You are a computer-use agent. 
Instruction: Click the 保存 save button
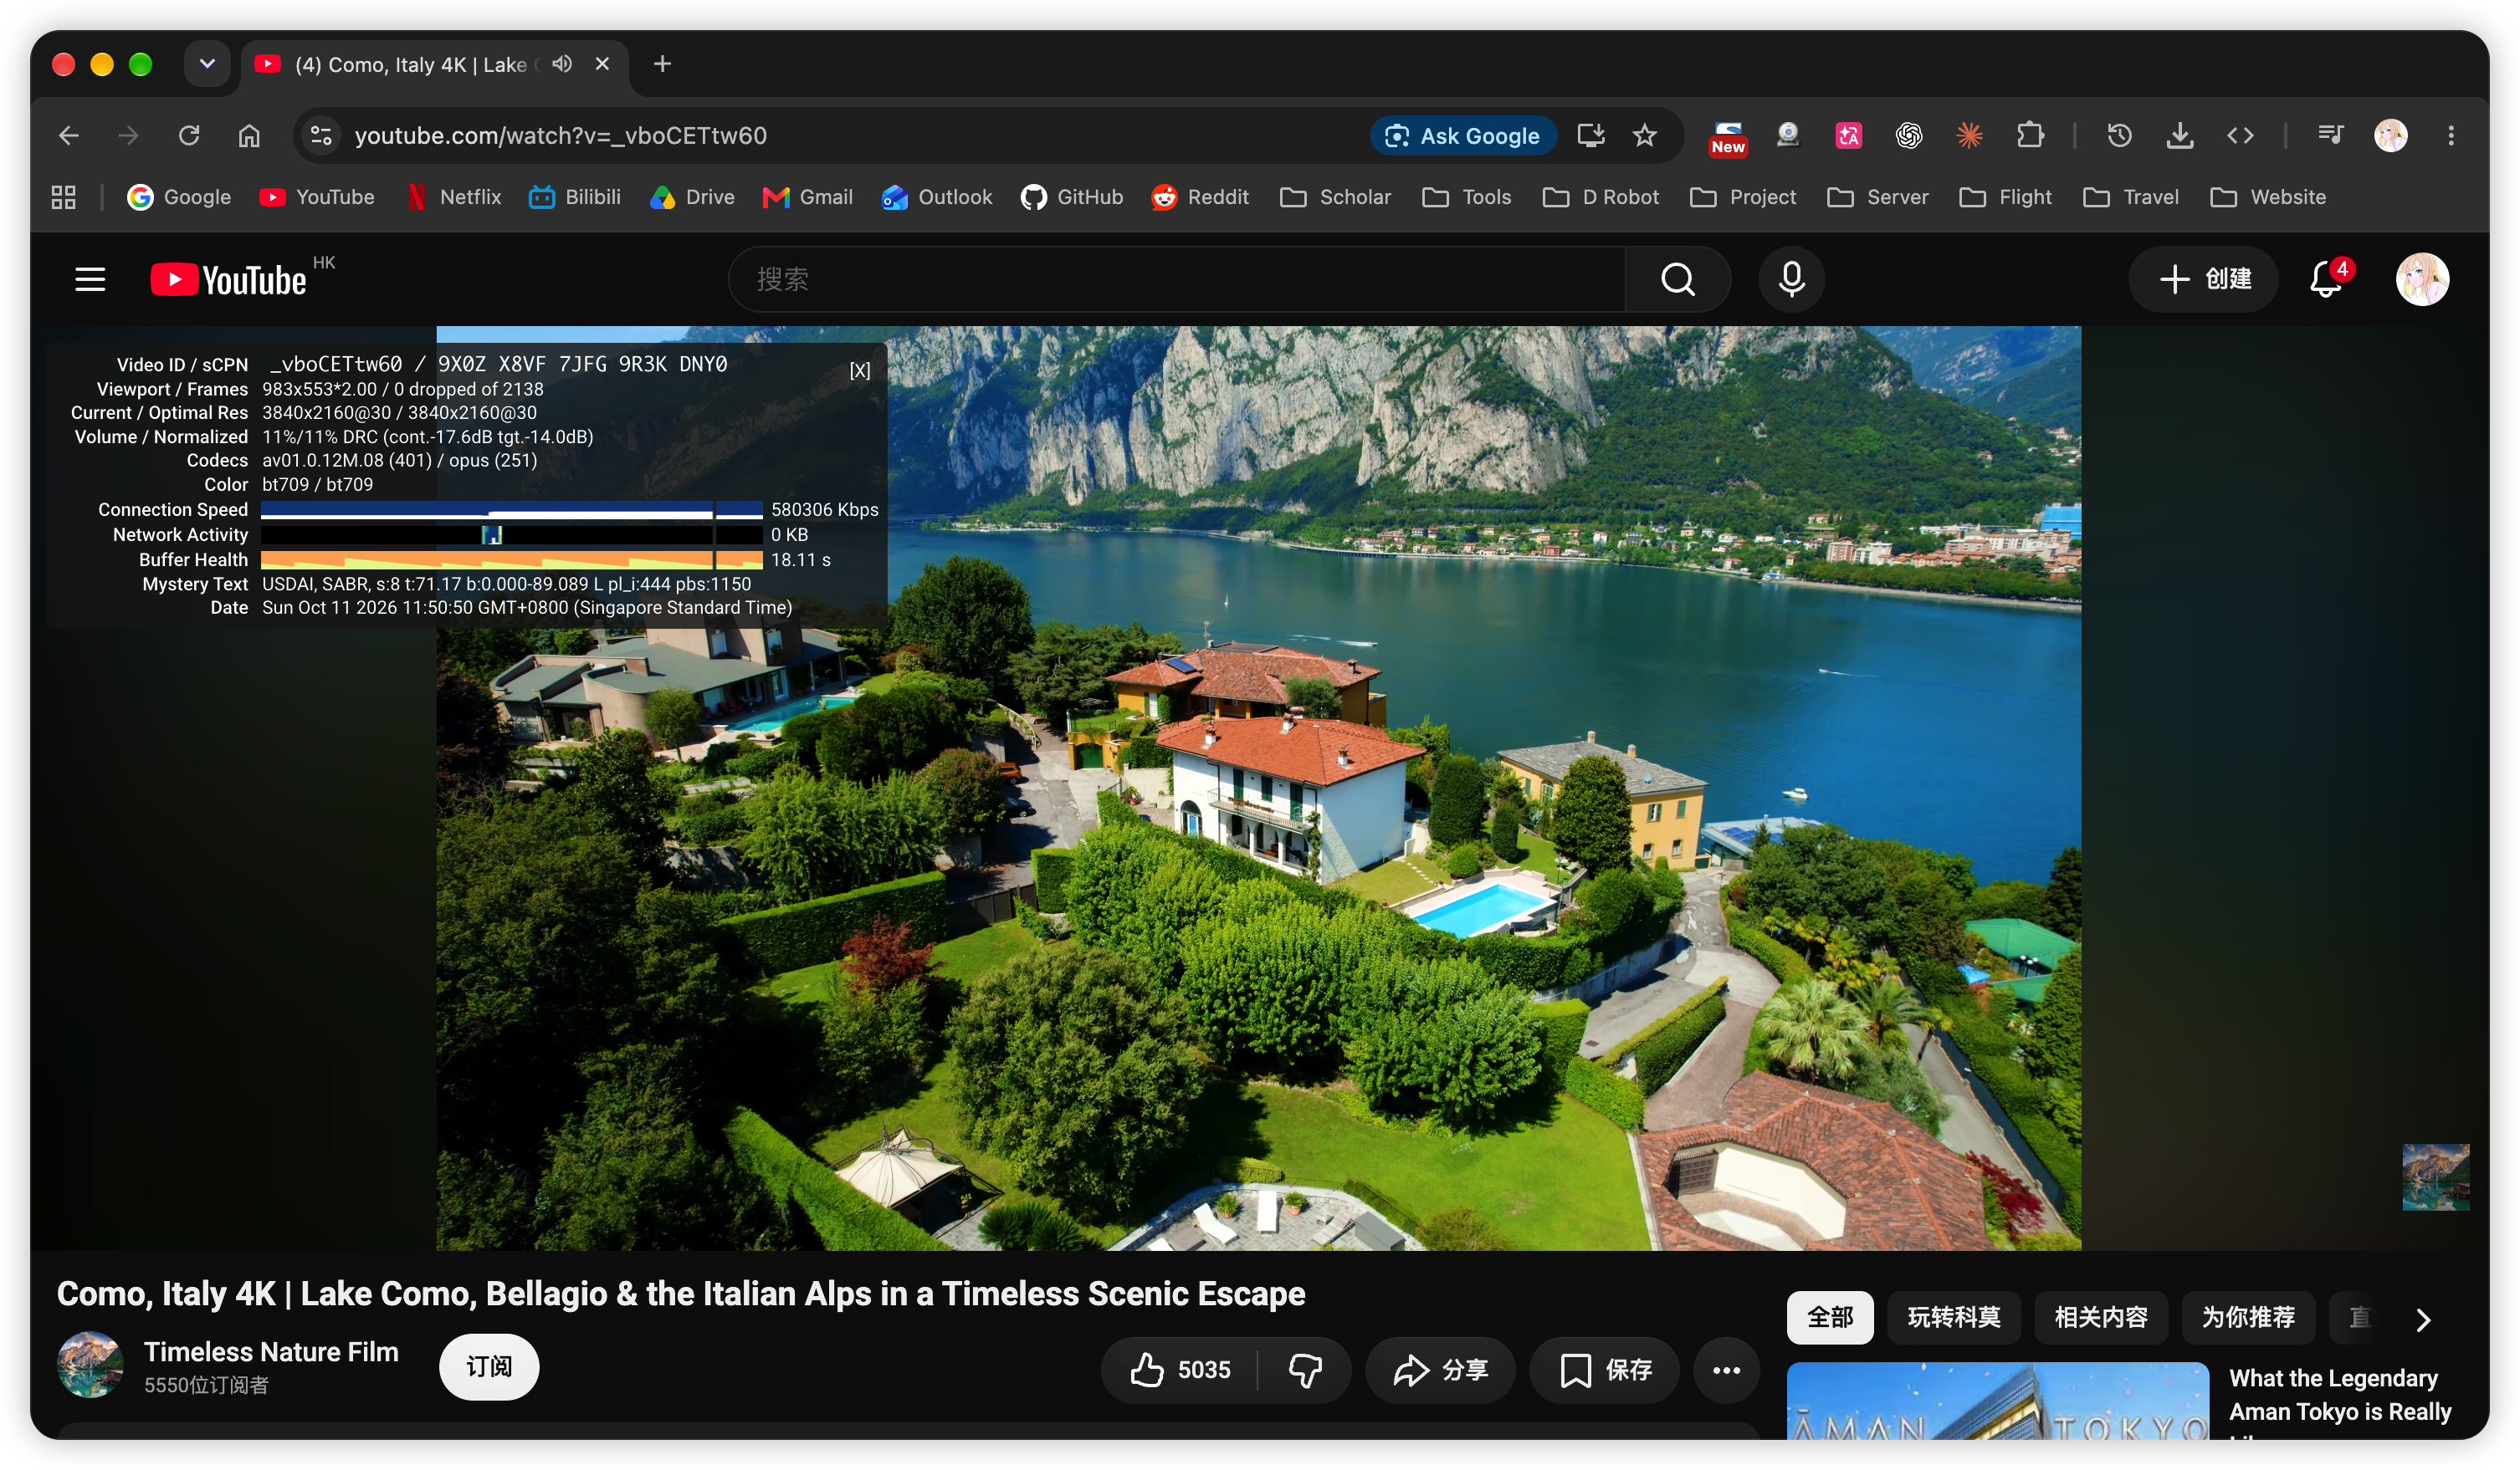point(1604,1368)
